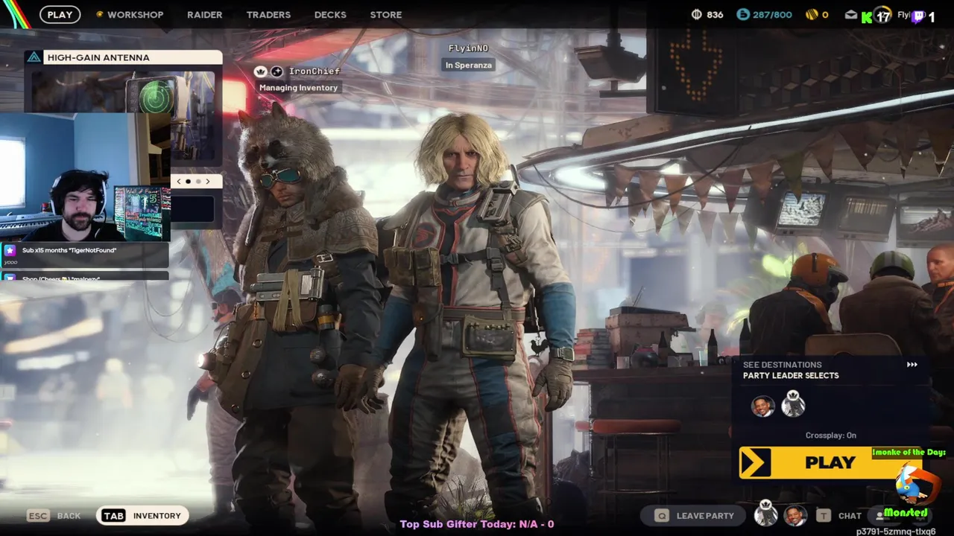
Task: Select second carousel page dot
Action: click(198, 182)
